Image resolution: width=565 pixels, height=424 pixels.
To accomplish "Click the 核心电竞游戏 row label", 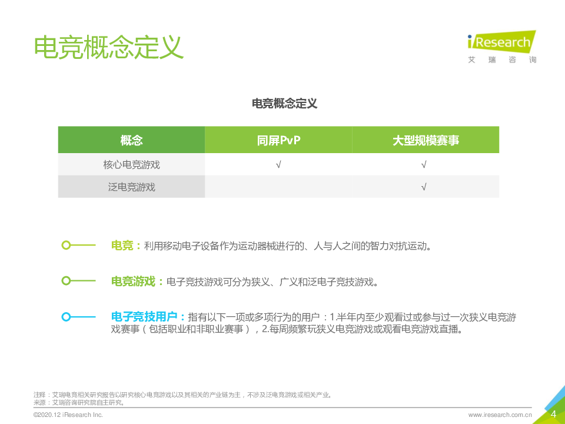I will 131,165.
